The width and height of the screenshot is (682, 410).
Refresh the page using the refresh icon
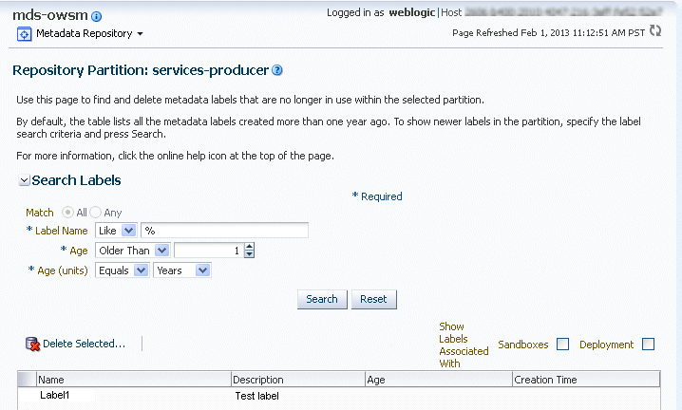tap(654, 31)
